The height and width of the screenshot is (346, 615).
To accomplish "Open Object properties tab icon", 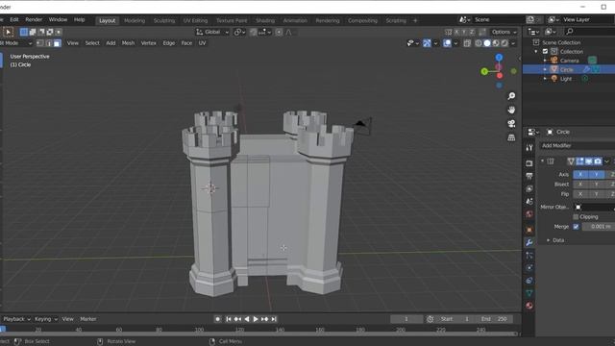I will click(x=529, y=230).
